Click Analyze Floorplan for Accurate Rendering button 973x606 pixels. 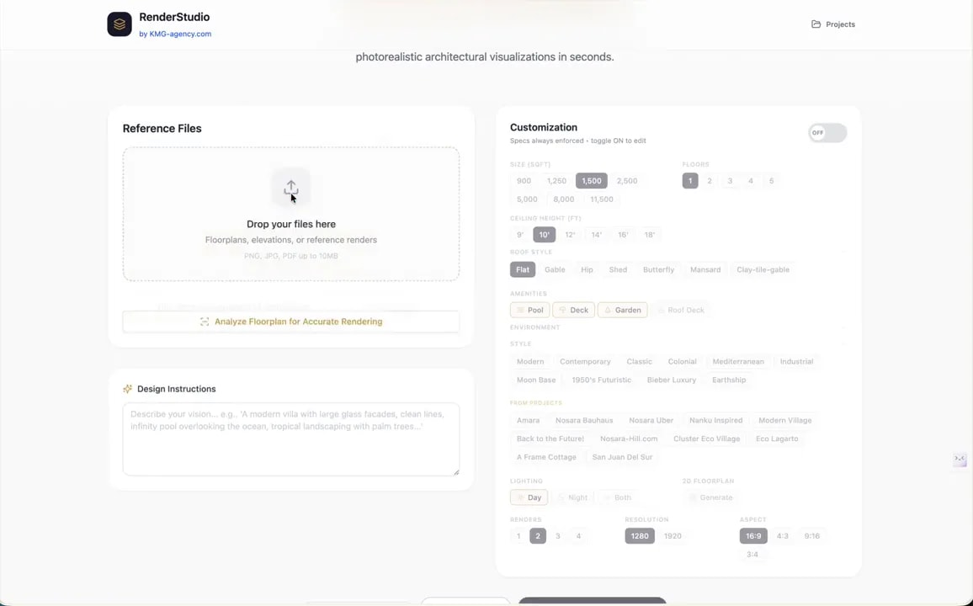pyautogui.click(x=291, y=322)
